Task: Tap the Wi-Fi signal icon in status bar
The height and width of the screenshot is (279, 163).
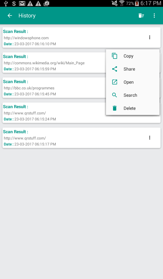Action: tap(122, 3)
